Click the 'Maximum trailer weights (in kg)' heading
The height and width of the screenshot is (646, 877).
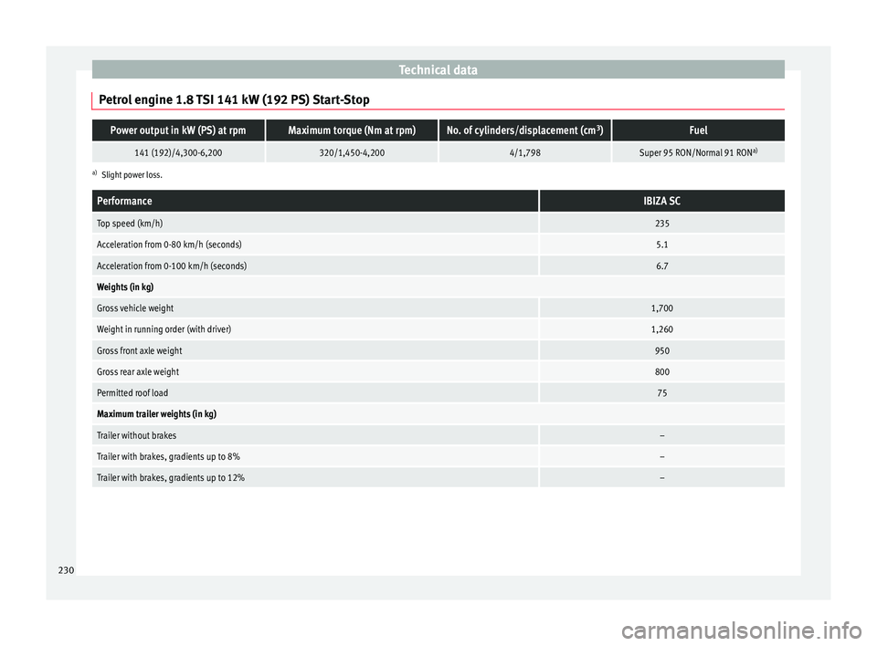[x=156, y=414]
